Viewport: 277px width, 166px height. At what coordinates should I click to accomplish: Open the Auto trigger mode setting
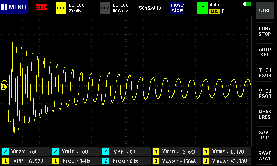tap(215, 5)
